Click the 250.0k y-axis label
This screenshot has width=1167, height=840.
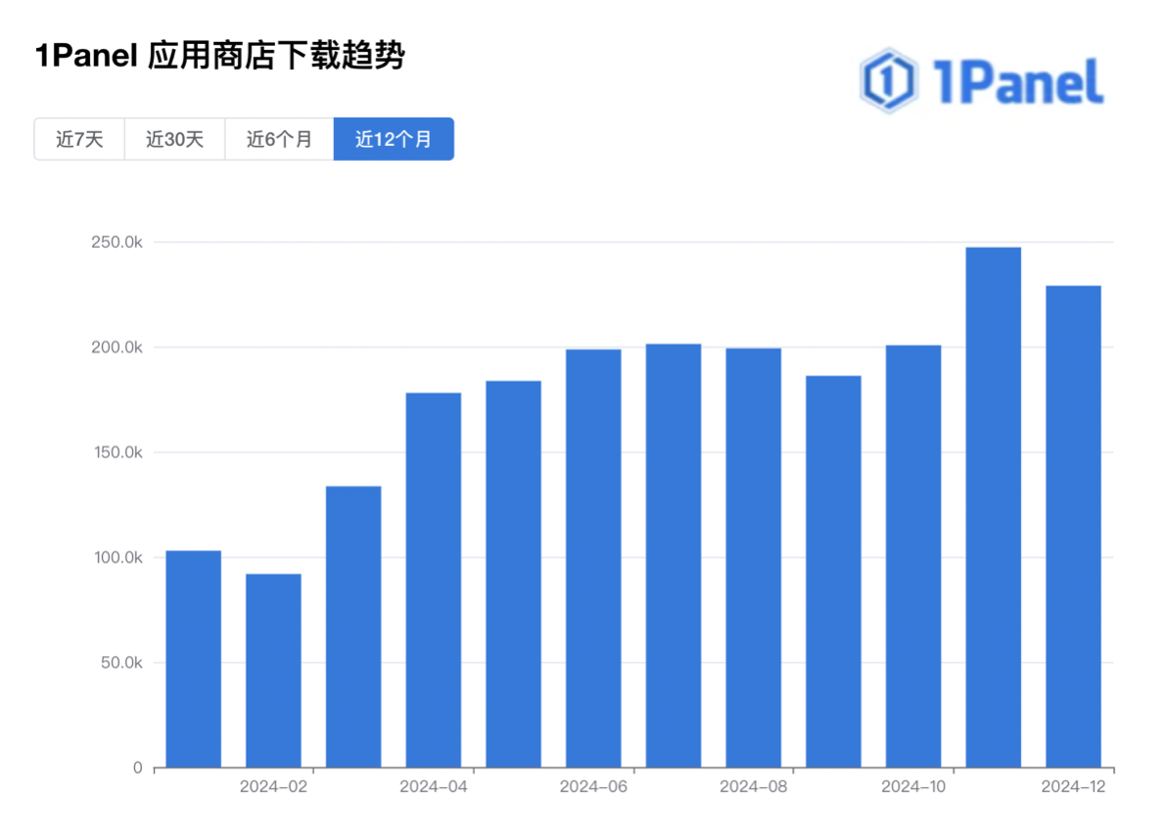pyautogui.click(x=117, y=242)
